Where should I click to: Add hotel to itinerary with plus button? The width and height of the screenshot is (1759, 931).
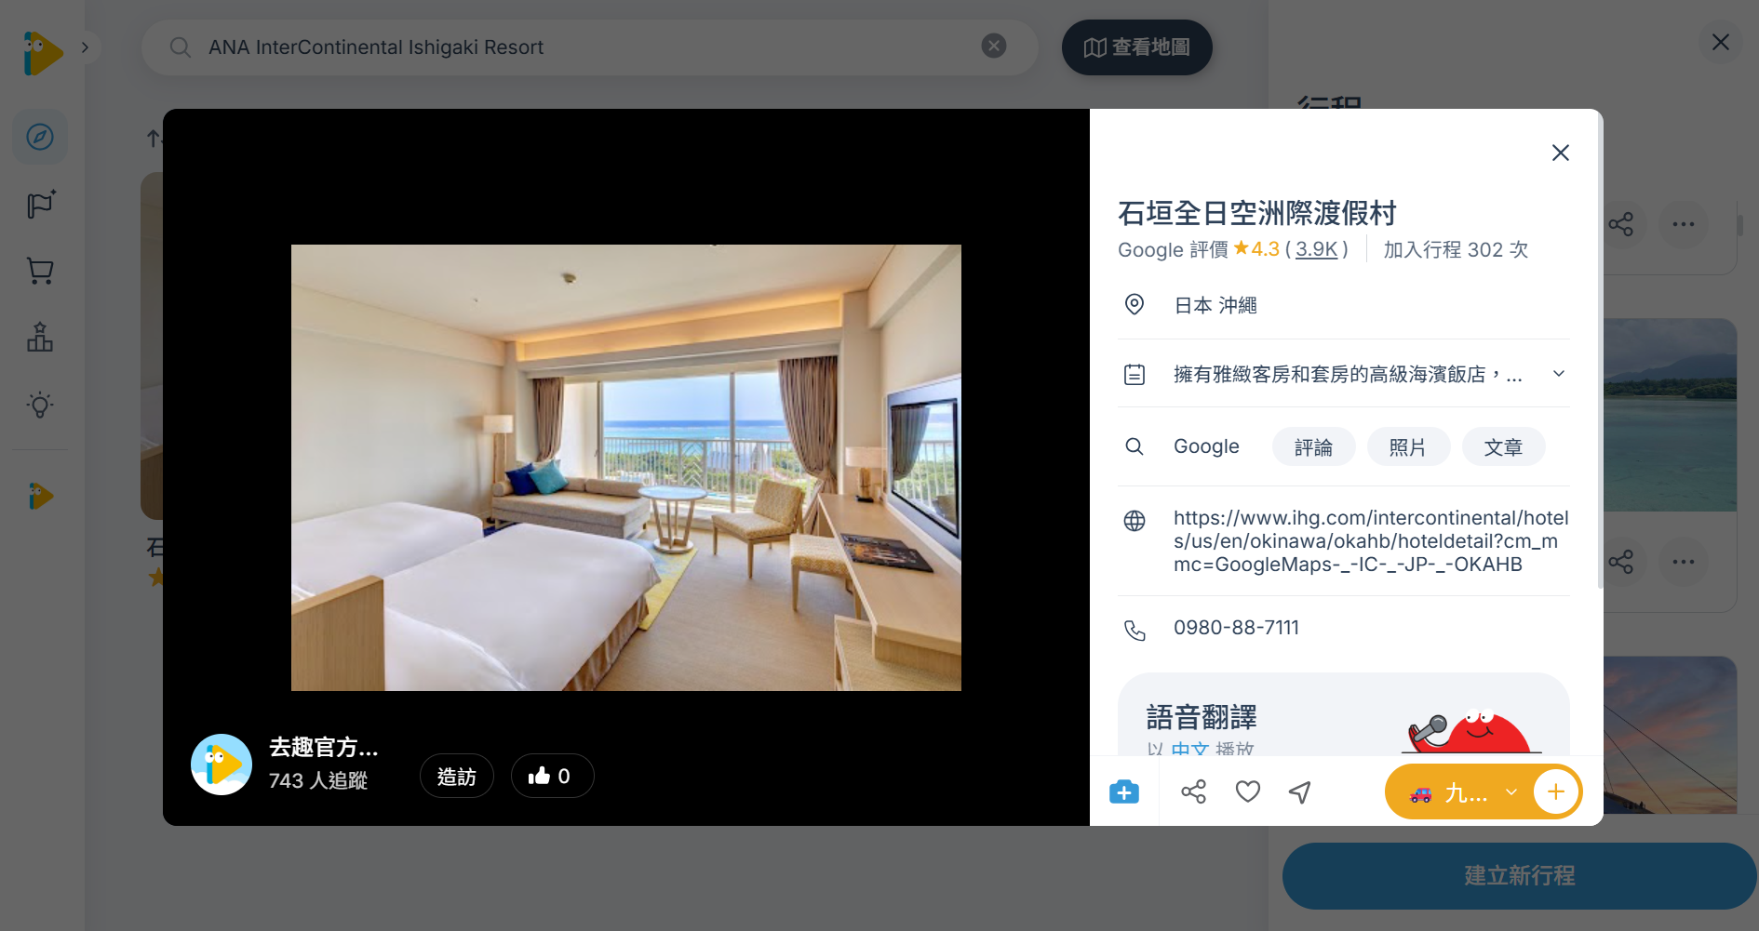tap(1556, 792)
